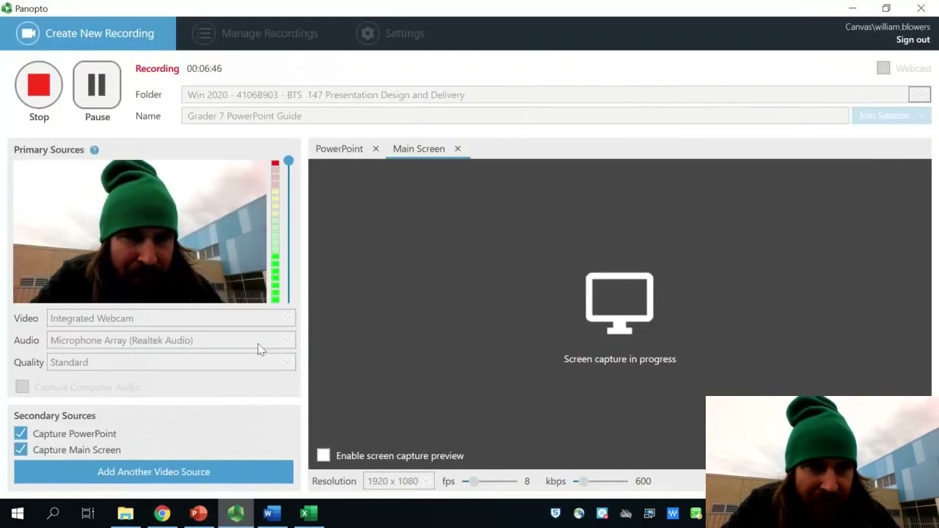Click the Primary Sources help icon

click(x=95, y=150)
